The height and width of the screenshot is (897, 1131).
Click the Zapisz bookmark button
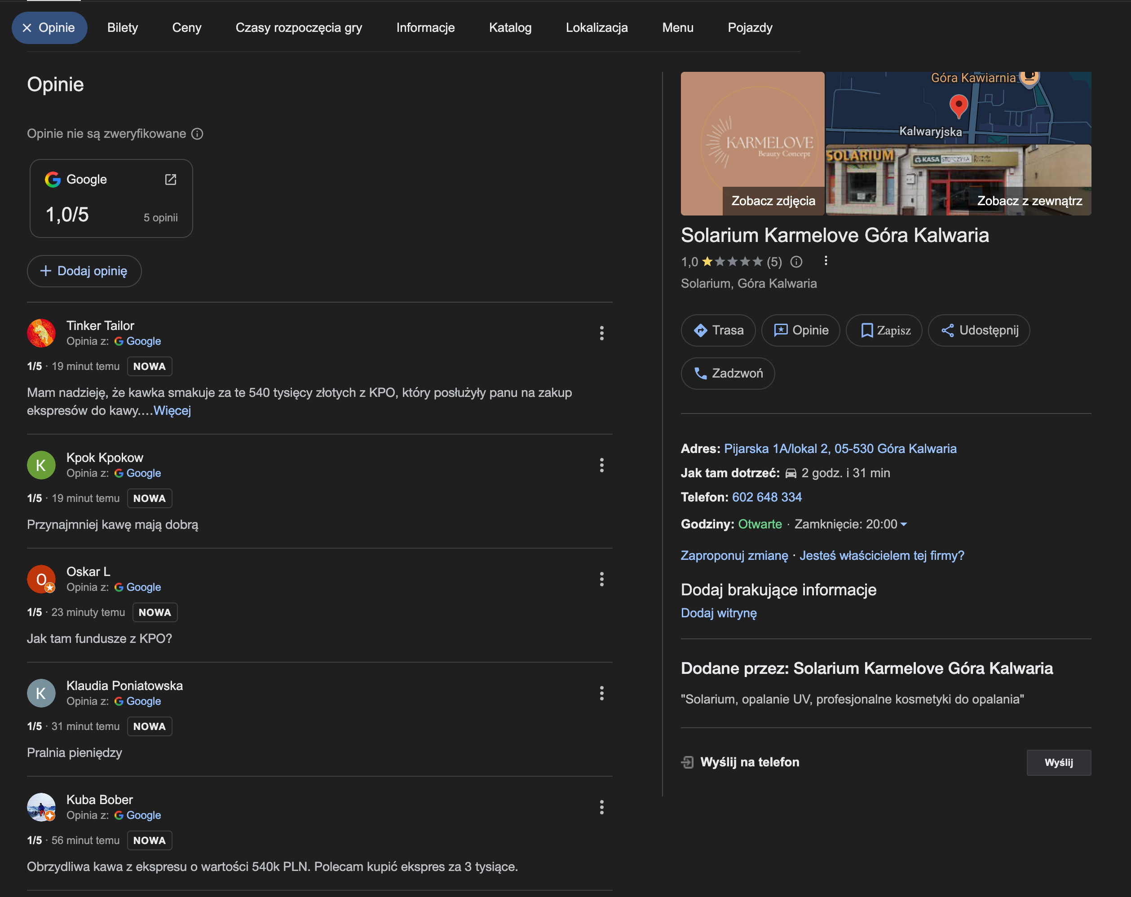point(884,330)
